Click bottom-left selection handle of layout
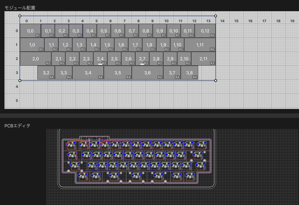This screenshot has height=205, width=299. coord(20,80)
